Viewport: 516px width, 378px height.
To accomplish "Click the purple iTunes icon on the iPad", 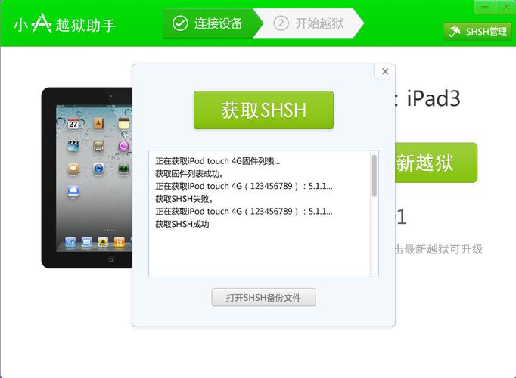I will click(x=124, y=146).
